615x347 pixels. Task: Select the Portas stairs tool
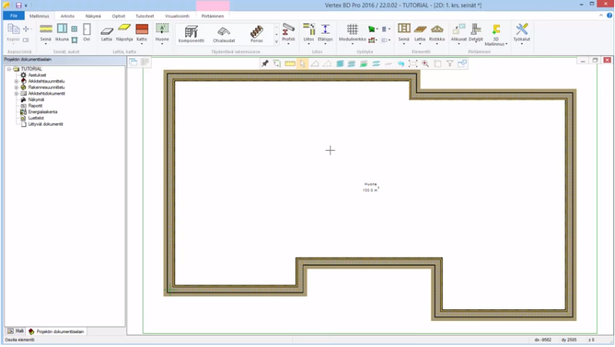point(256,34)
